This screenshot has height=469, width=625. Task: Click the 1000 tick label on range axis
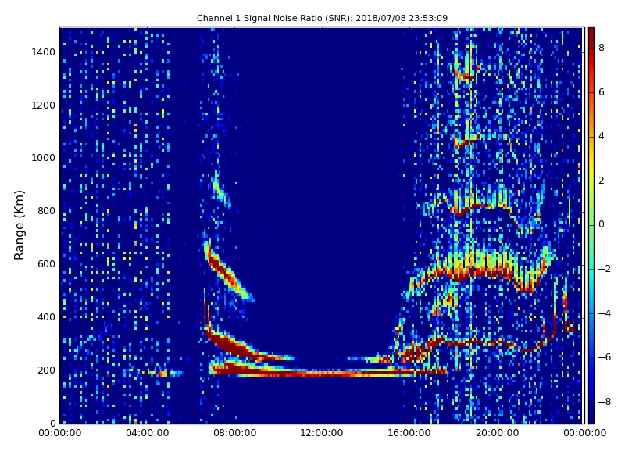(x=44, y=158)
